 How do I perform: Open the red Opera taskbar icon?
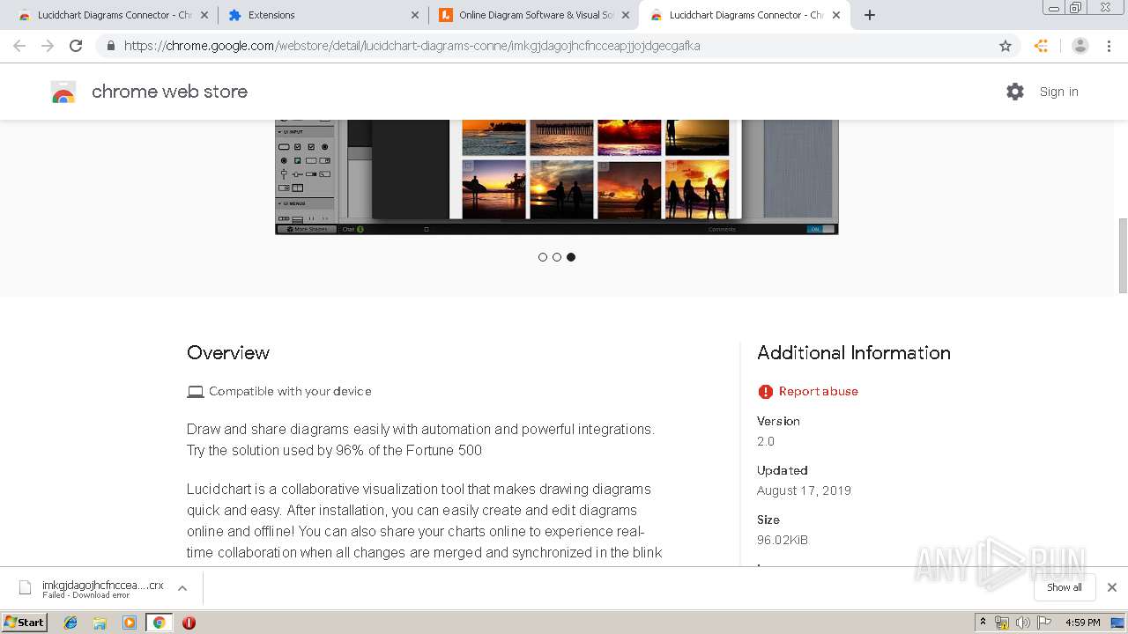[189, 623]
